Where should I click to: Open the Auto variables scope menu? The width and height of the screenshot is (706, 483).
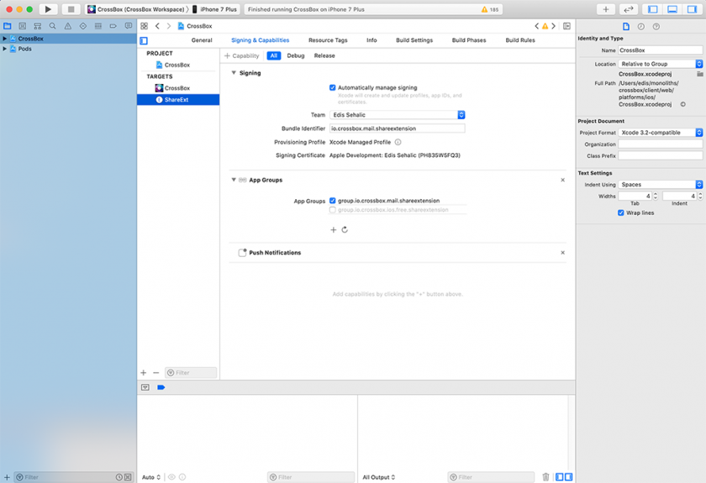coord(150,477)
